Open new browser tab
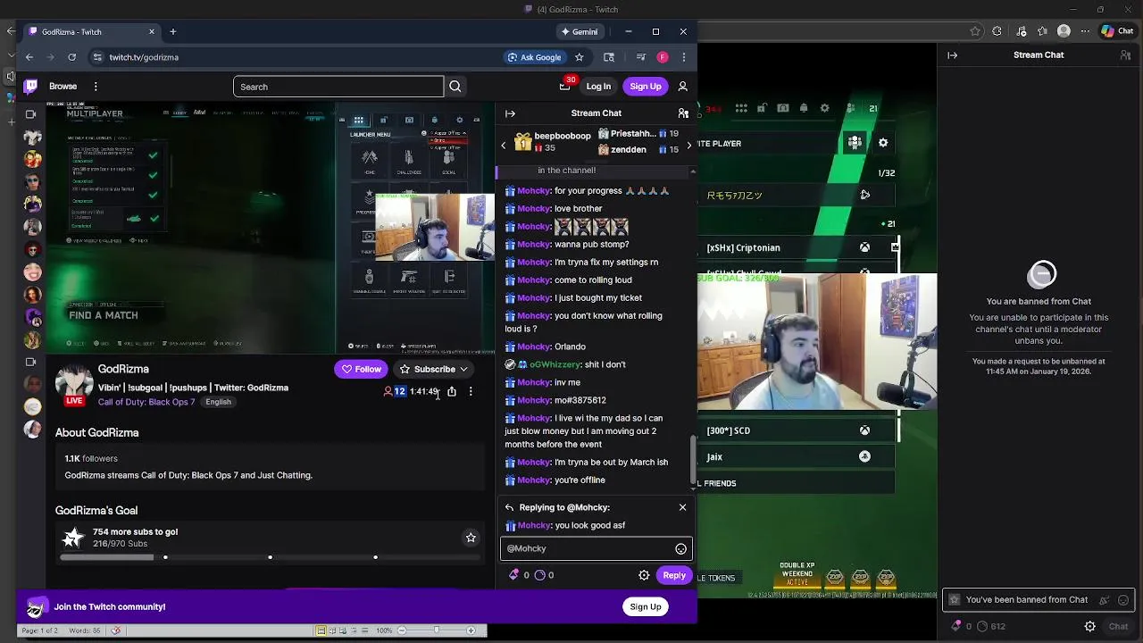The height and width of the screenshot is (643, 1143). coord(173,32)
